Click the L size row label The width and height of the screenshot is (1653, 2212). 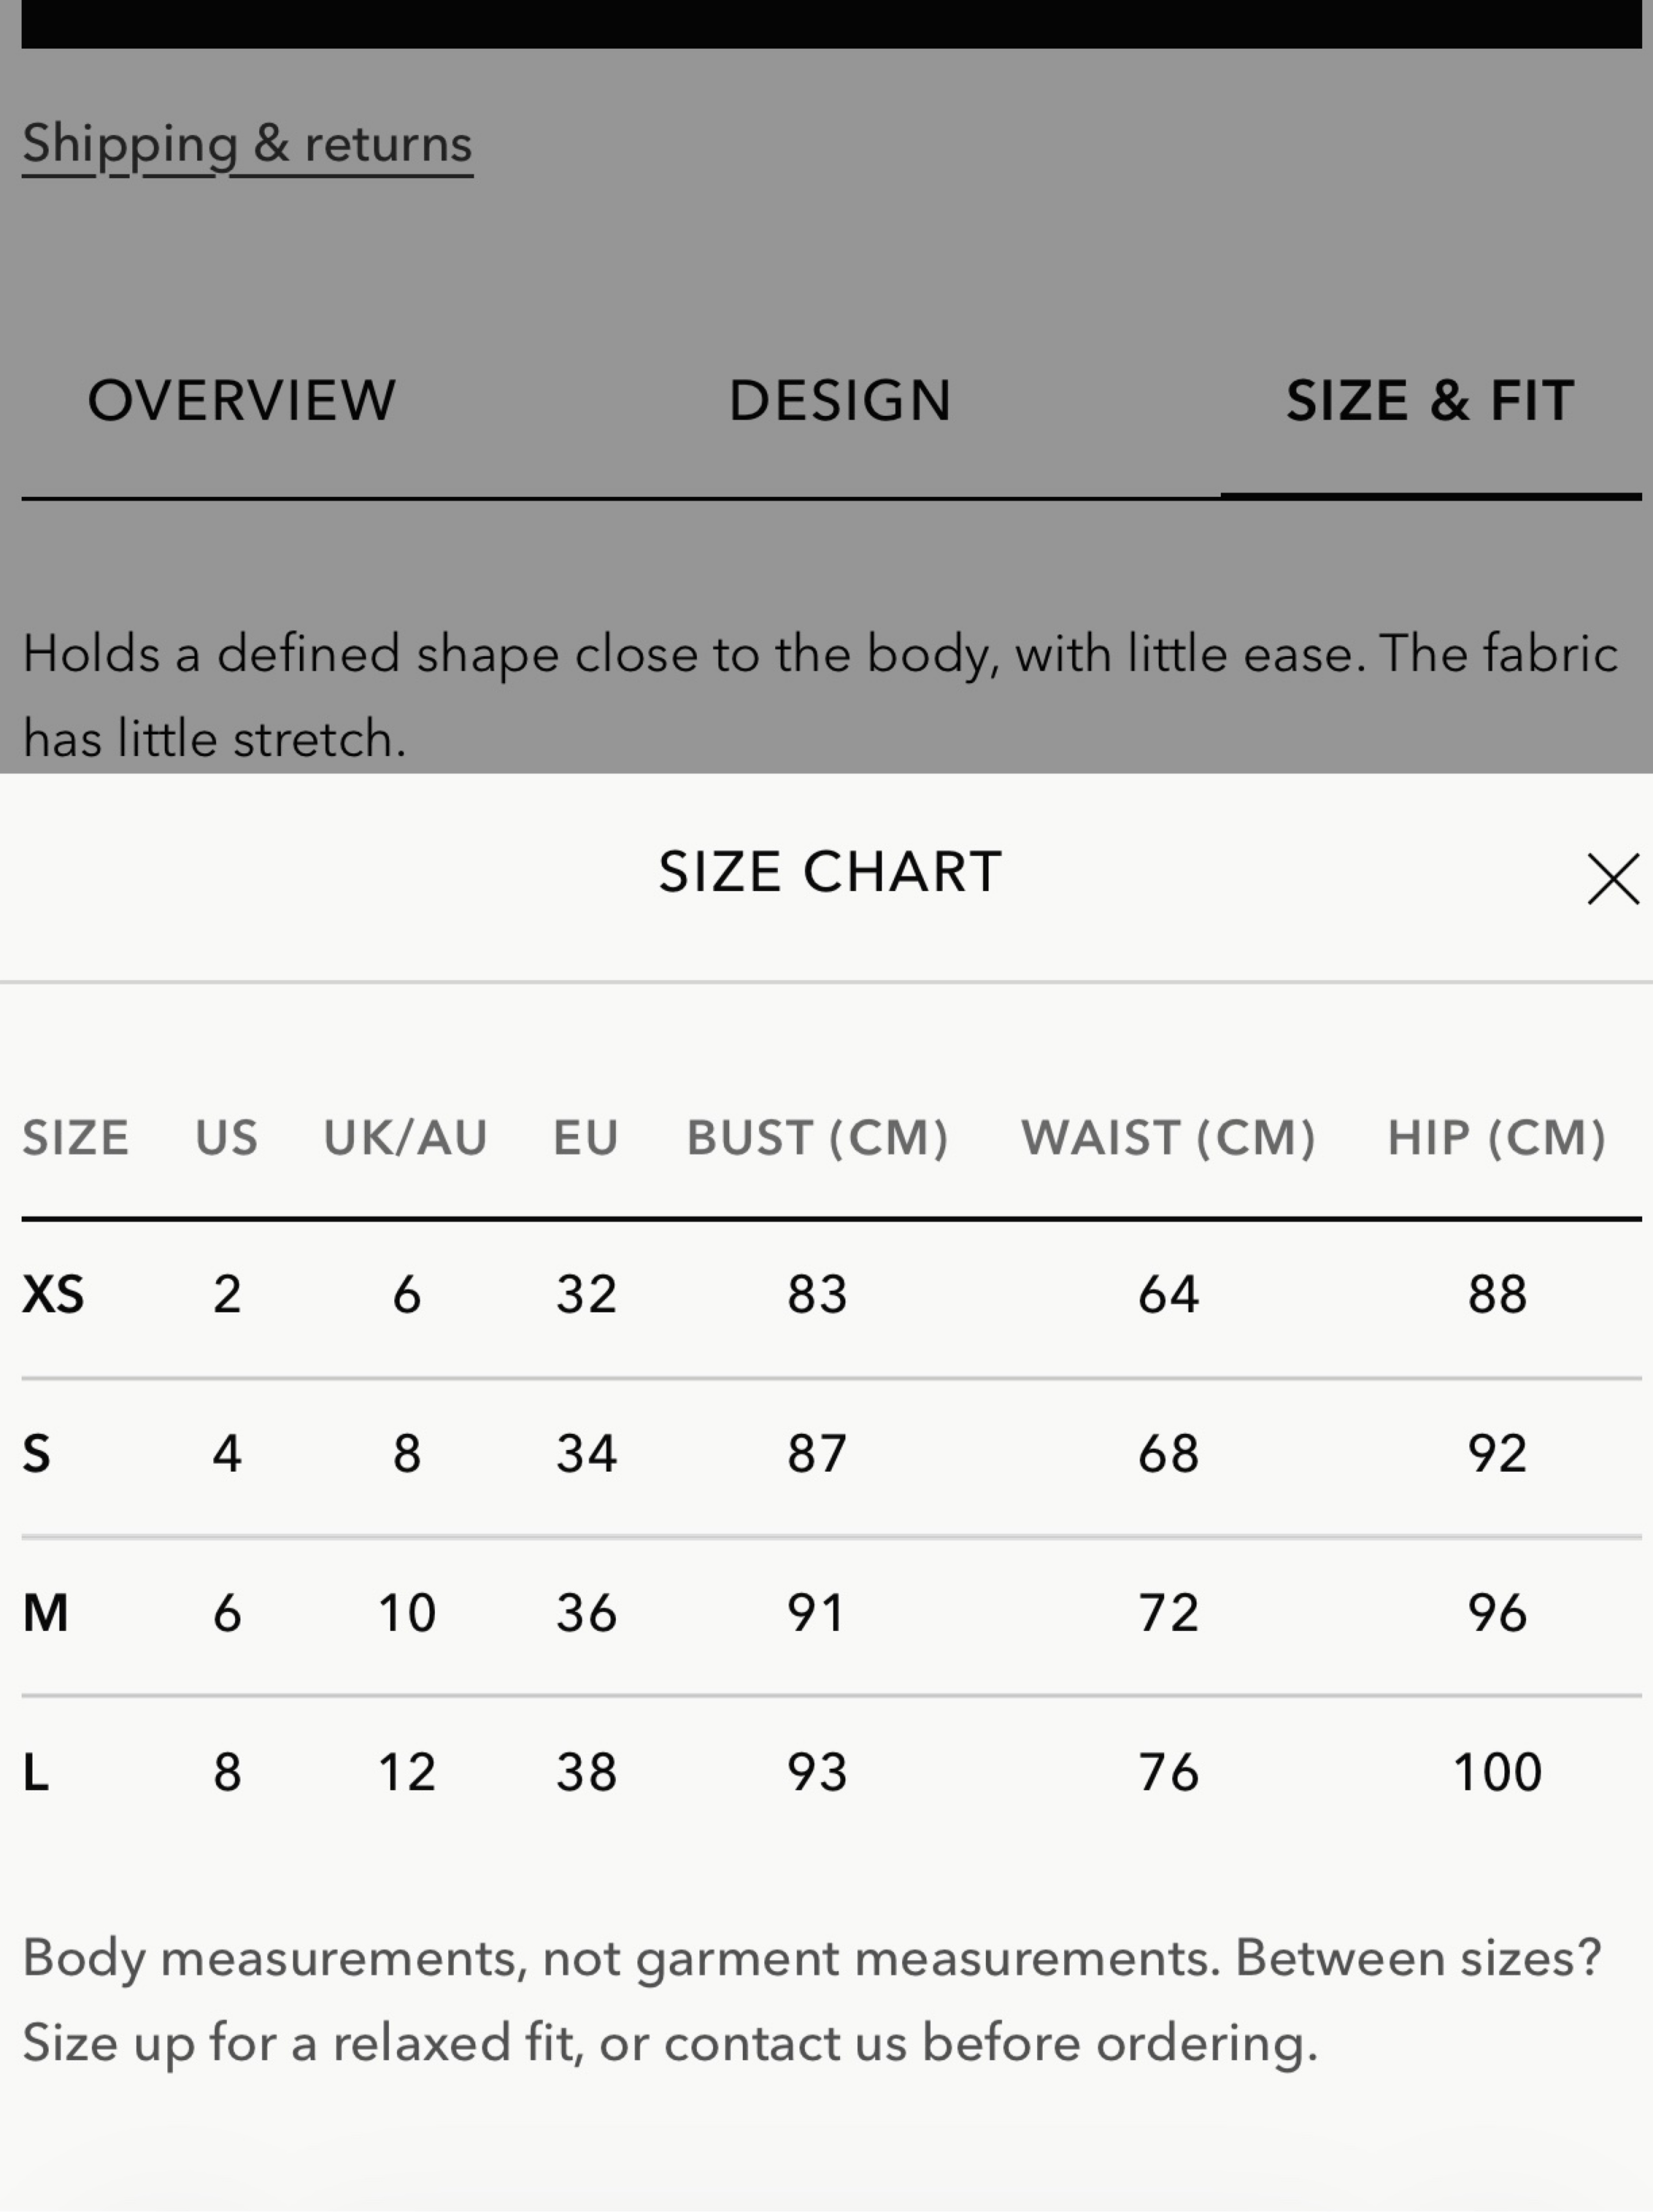tap(35, 1771)
